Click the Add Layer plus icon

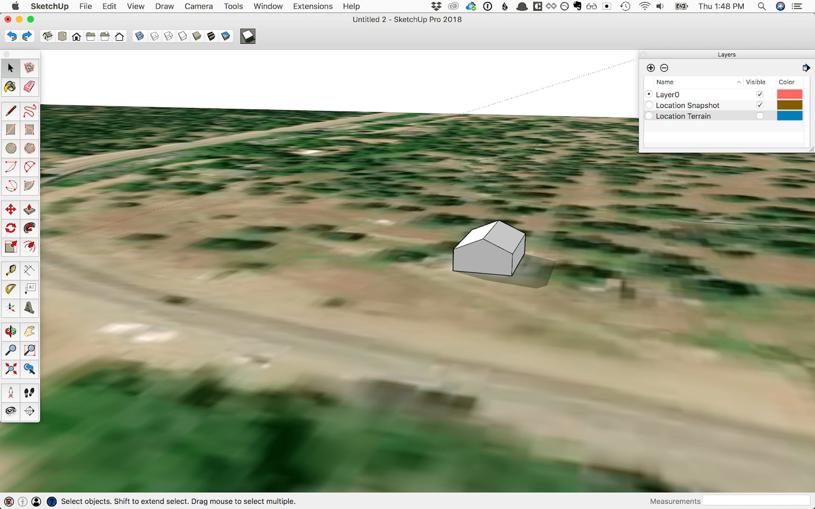(651, 68)
